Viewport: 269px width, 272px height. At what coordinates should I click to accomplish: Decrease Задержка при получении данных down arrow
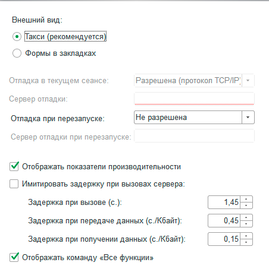pyautogui.click(x=246, y=242)
